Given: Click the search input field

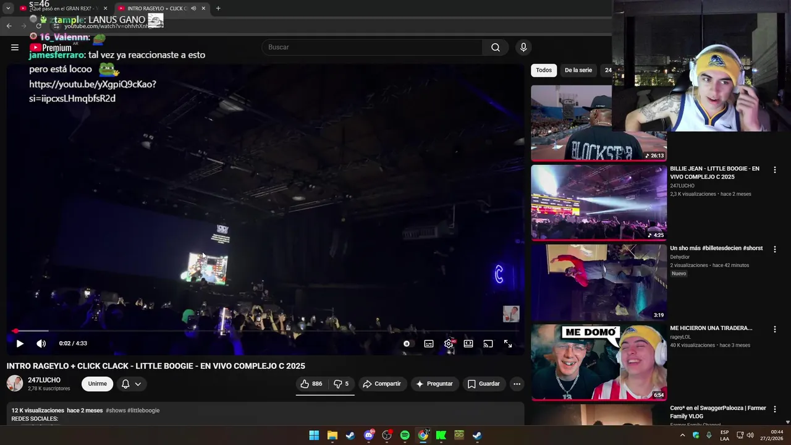Looking at the screenshot, I should tap(372, 47).
